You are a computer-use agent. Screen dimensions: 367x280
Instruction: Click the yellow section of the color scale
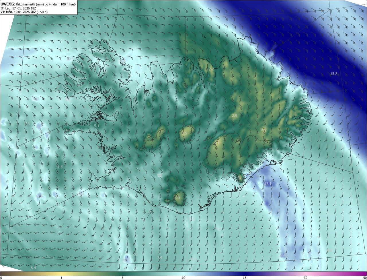[x=62, y=274]
